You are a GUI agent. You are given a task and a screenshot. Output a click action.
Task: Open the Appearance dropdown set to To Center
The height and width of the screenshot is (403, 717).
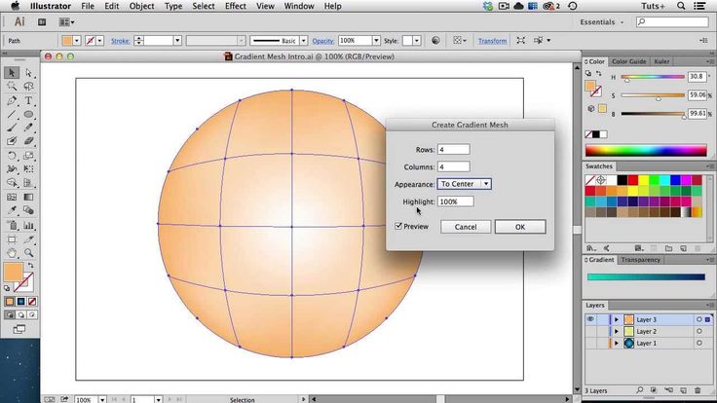(x=464, y=184)
